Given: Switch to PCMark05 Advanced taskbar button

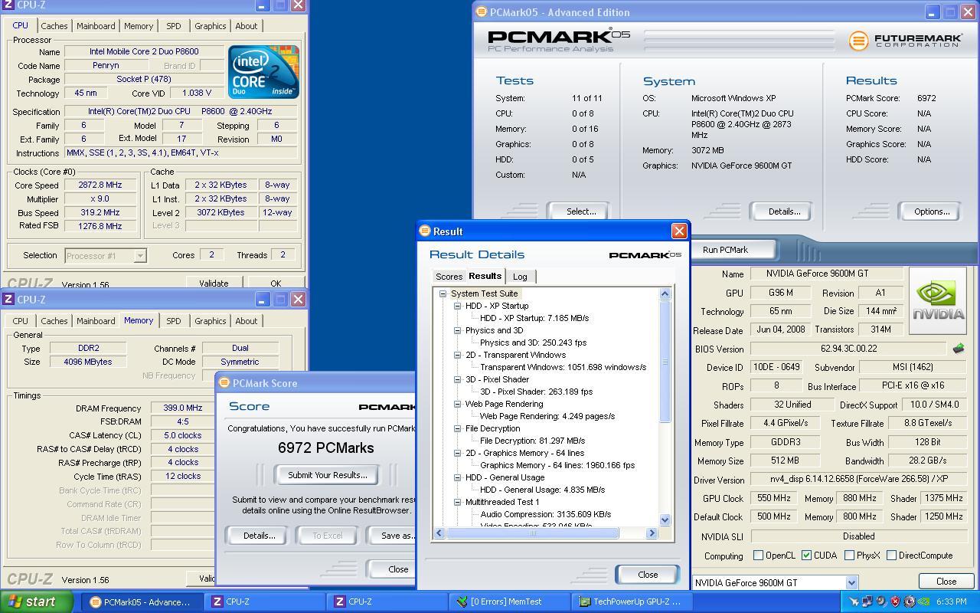Looking at the screenshot, I should (142, 602).
